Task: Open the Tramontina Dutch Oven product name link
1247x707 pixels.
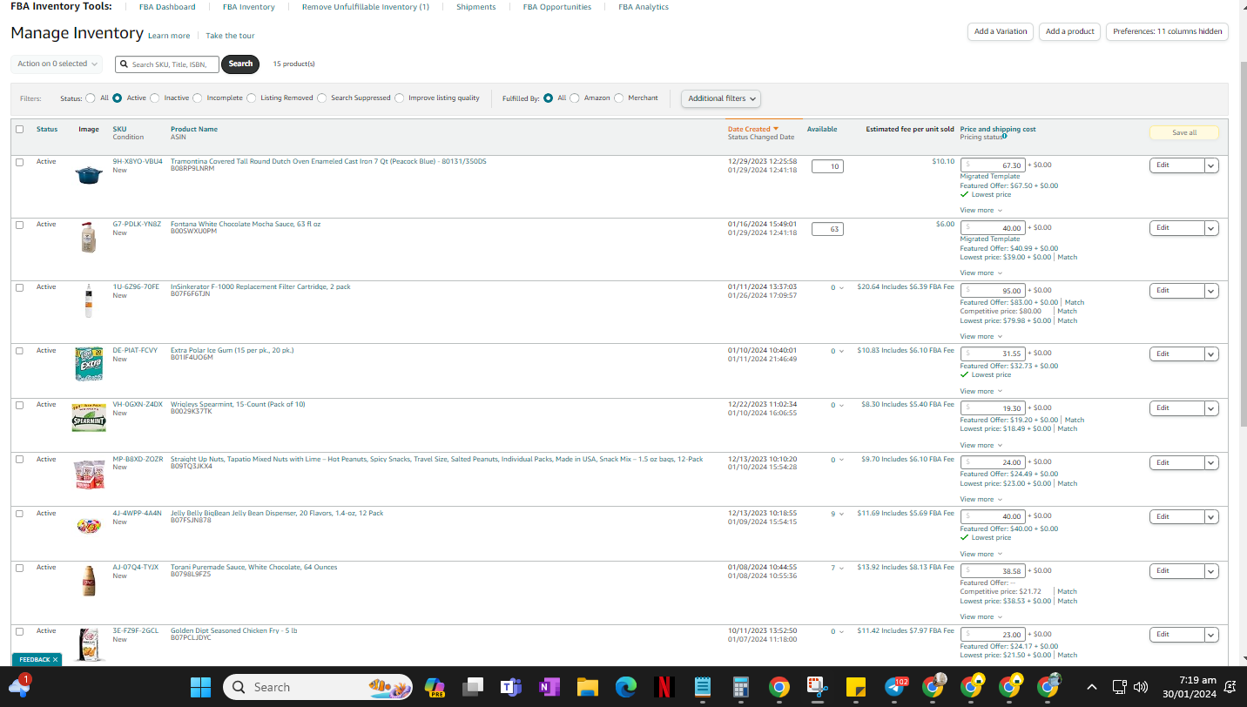Action: coord(328,161)
